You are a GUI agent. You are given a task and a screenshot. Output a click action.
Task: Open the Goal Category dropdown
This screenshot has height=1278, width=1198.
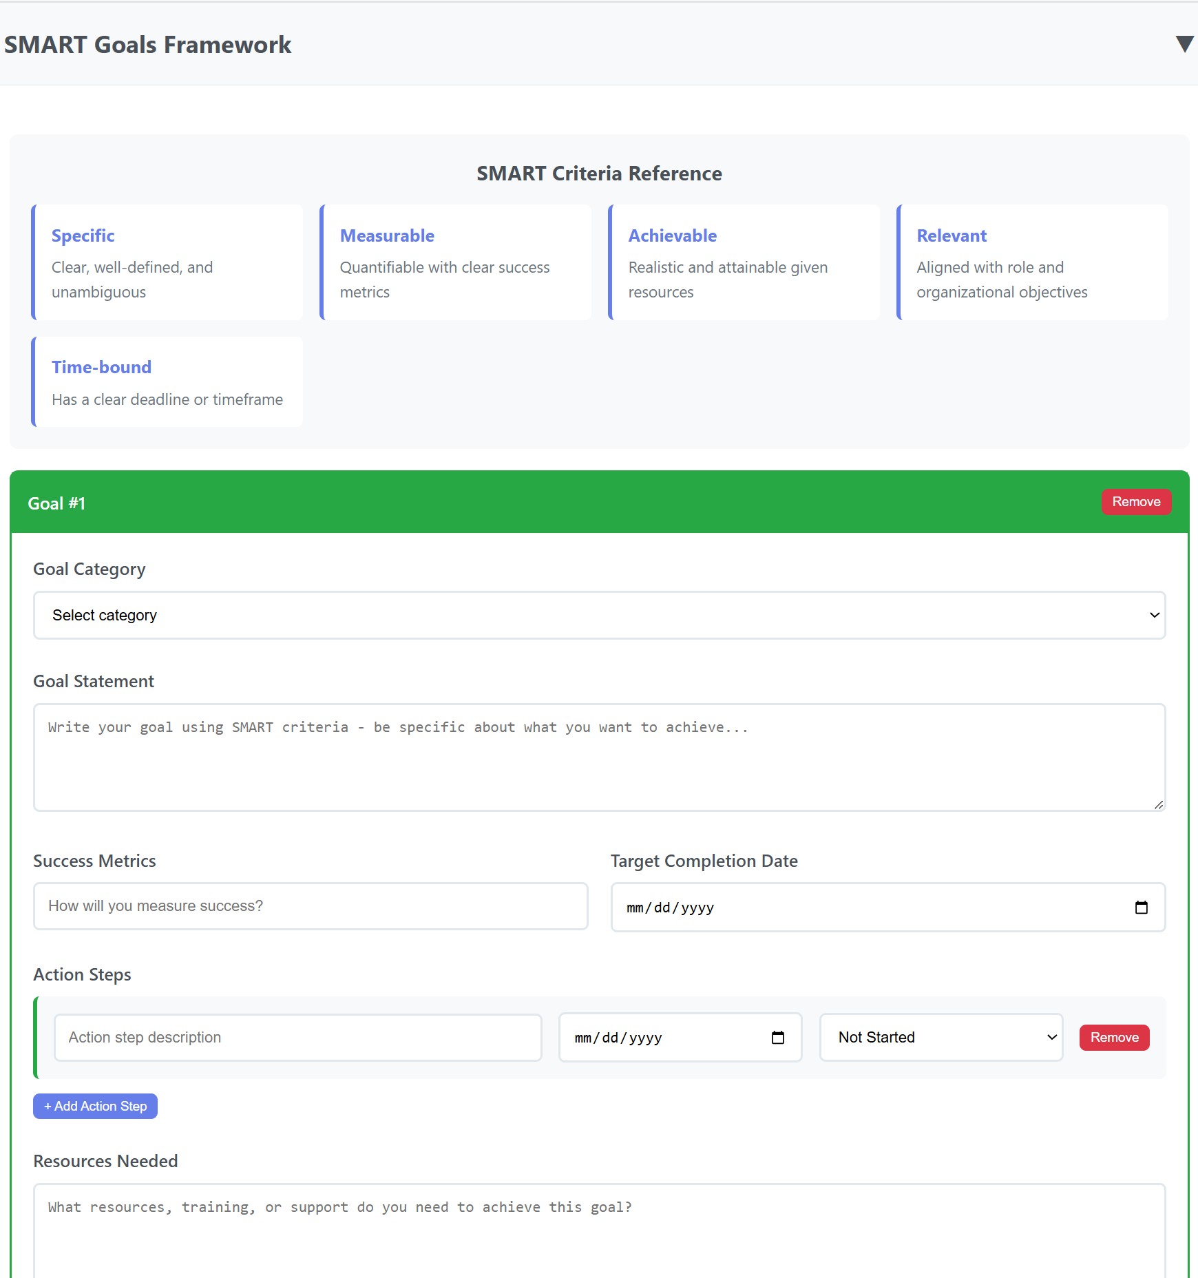(x=599, y=615)
